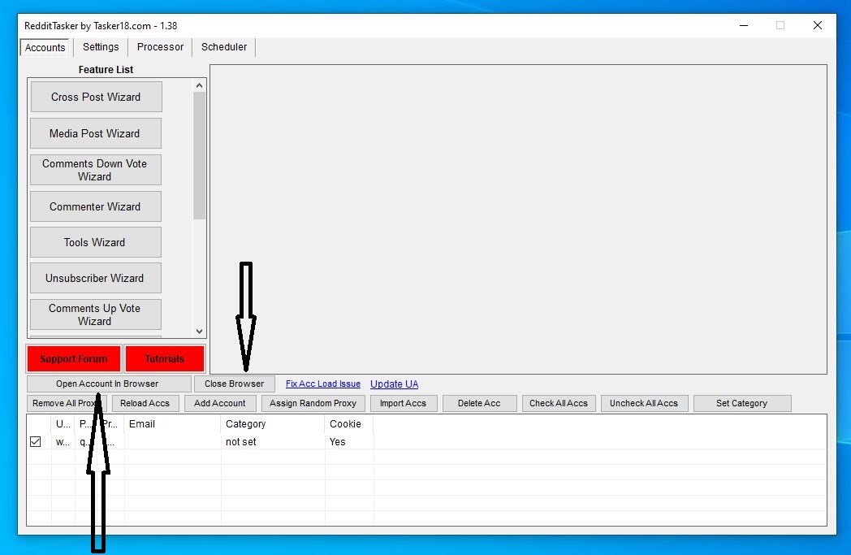Minimize the RedditTasker window
Image resolution: width=851 pixels, height=555 pixels.
(744, 25)
